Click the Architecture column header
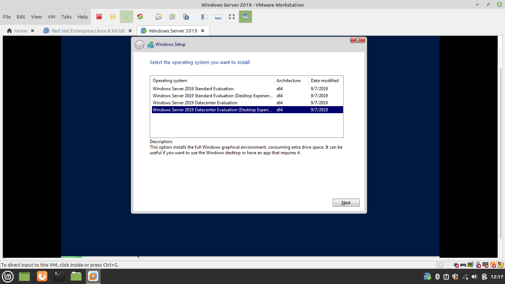This screenshot has height=284, width=505. 291,81
